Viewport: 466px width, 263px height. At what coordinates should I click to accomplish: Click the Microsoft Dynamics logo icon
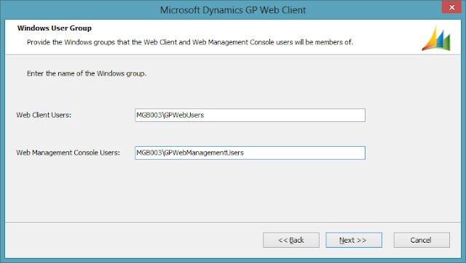tap(436, 38)
